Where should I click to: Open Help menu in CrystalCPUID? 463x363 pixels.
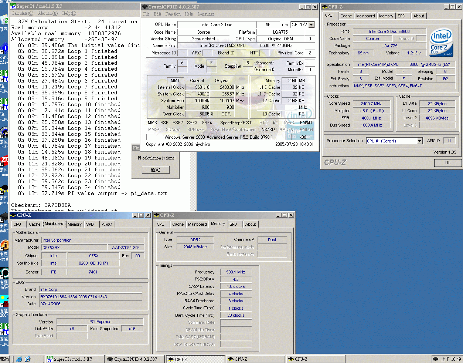point(189,14)
